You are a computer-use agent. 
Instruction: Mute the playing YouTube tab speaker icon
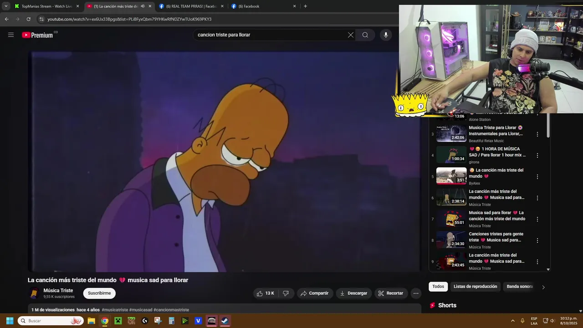[143, 6]
